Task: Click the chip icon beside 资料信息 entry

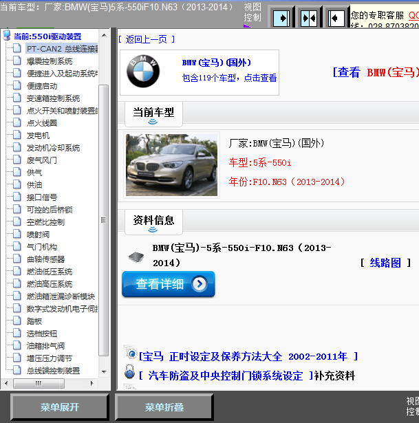Action: 136,257
